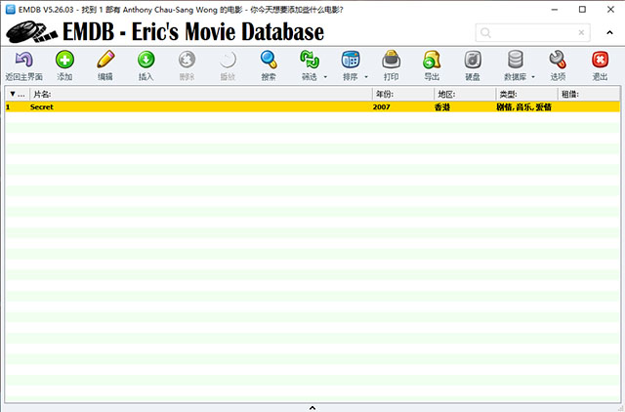Collapse header with top-right chevron

(x=609, y=32)
